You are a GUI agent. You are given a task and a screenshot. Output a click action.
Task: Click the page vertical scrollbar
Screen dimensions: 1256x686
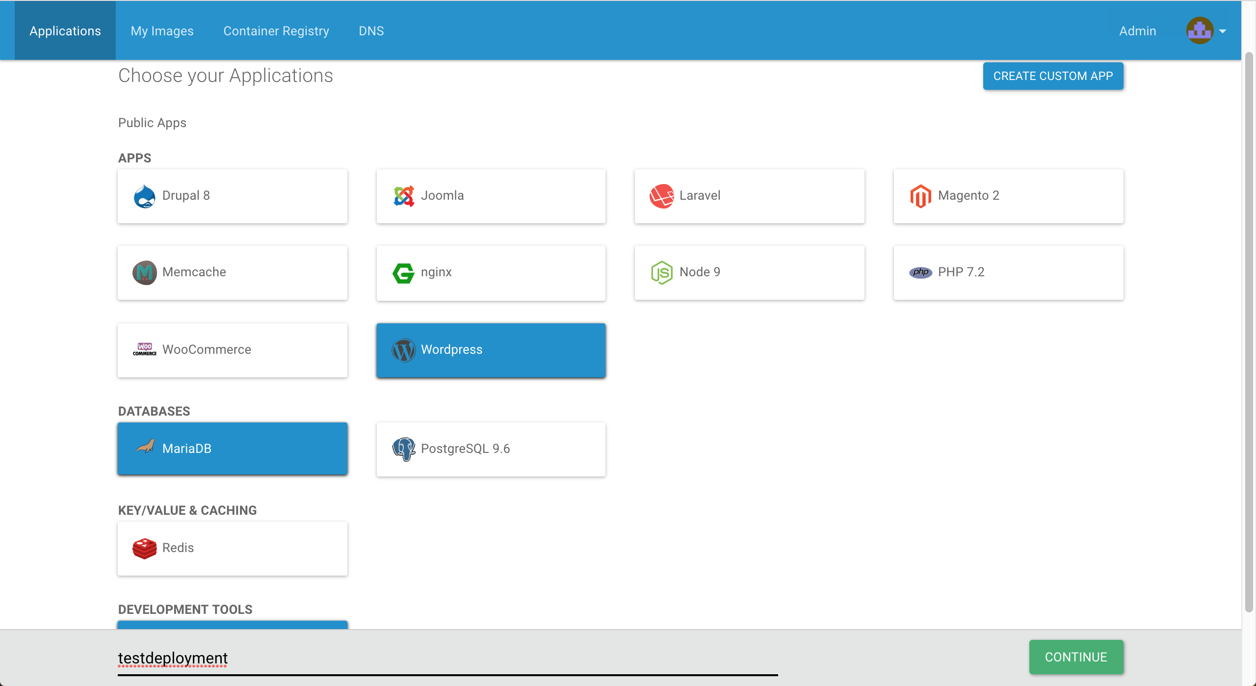1249,331
